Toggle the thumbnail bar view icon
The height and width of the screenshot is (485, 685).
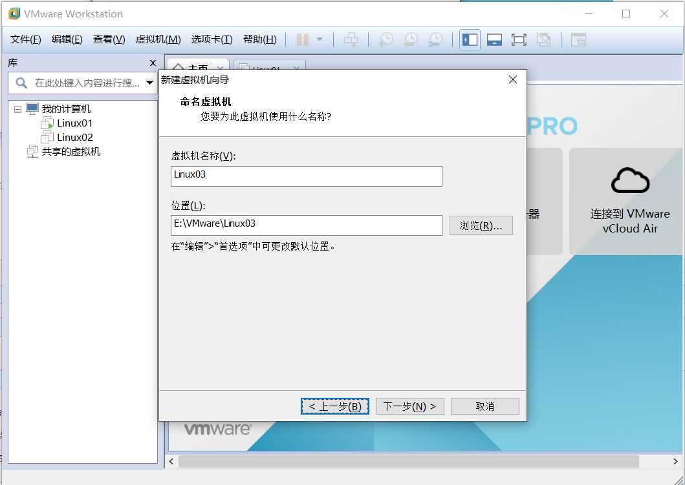point(495,39)
